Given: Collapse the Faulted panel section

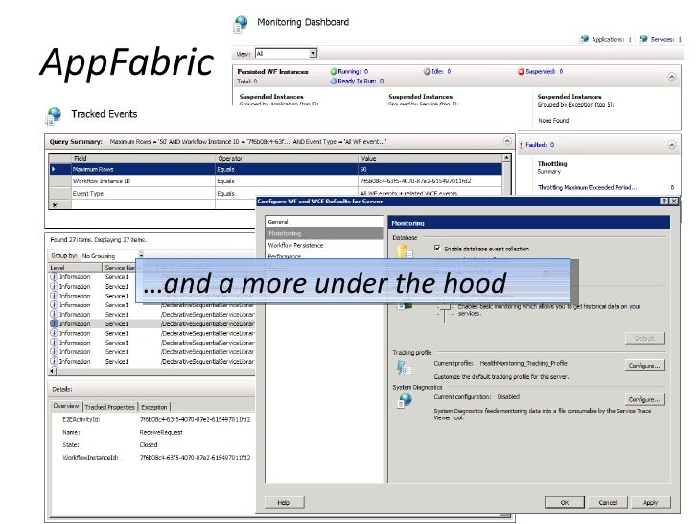Looking at the screenshot, I should [x=672, y=145].
